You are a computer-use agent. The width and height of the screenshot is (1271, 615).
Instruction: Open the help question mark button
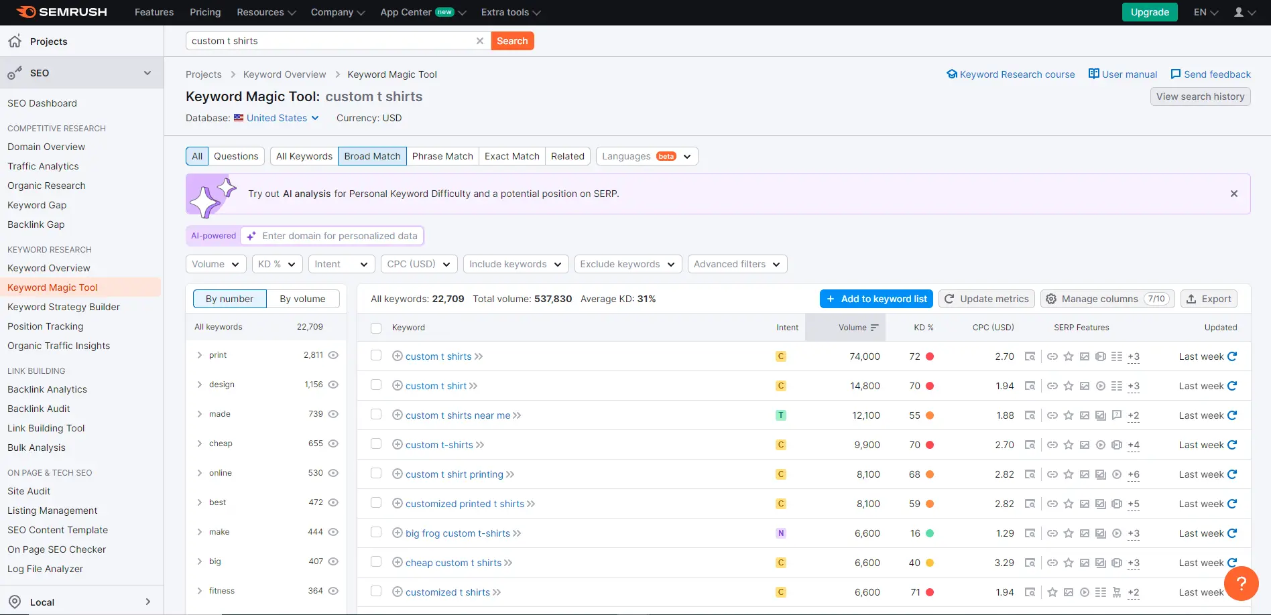click(1241, 584)
